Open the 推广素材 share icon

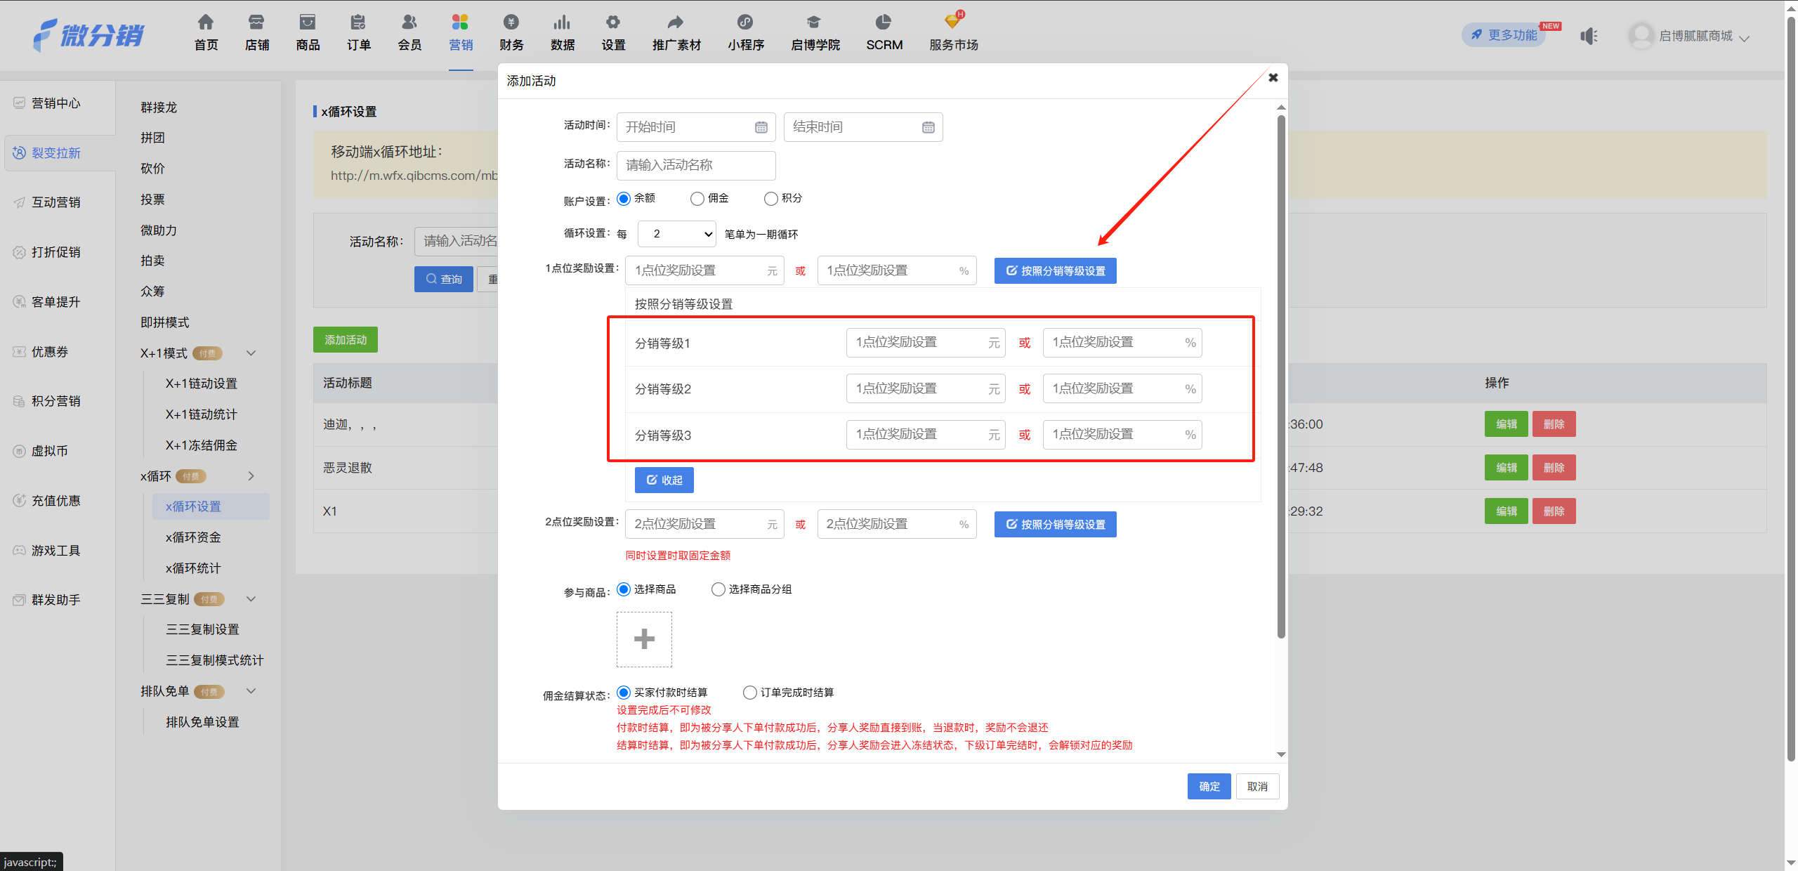pyautogui.click(x=676, y=22)
